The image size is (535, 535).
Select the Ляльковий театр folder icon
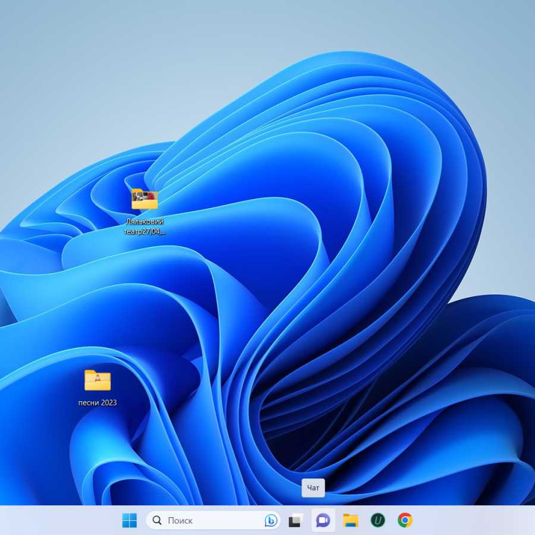click(x=144, y=200)
